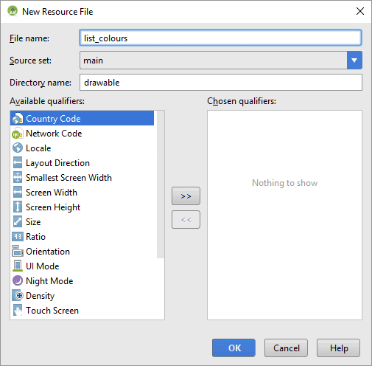Click the Night Mode moon icon
372x366 pixels.
click(18, 280)
